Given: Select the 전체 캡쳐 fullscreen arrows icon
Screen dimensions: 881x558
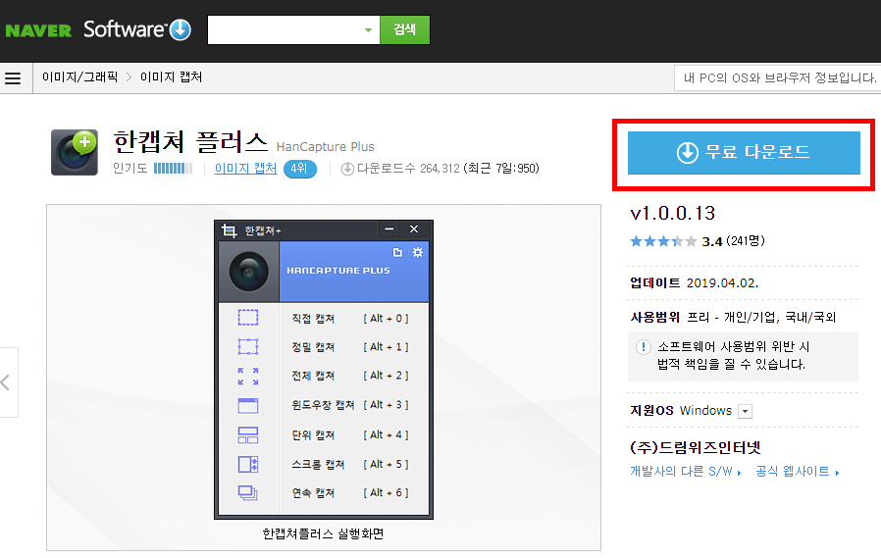Looking at the screenshot, I should 248,377.
